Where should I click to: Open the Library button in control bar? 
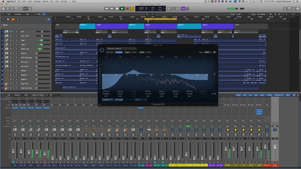[x=3, y=9]
